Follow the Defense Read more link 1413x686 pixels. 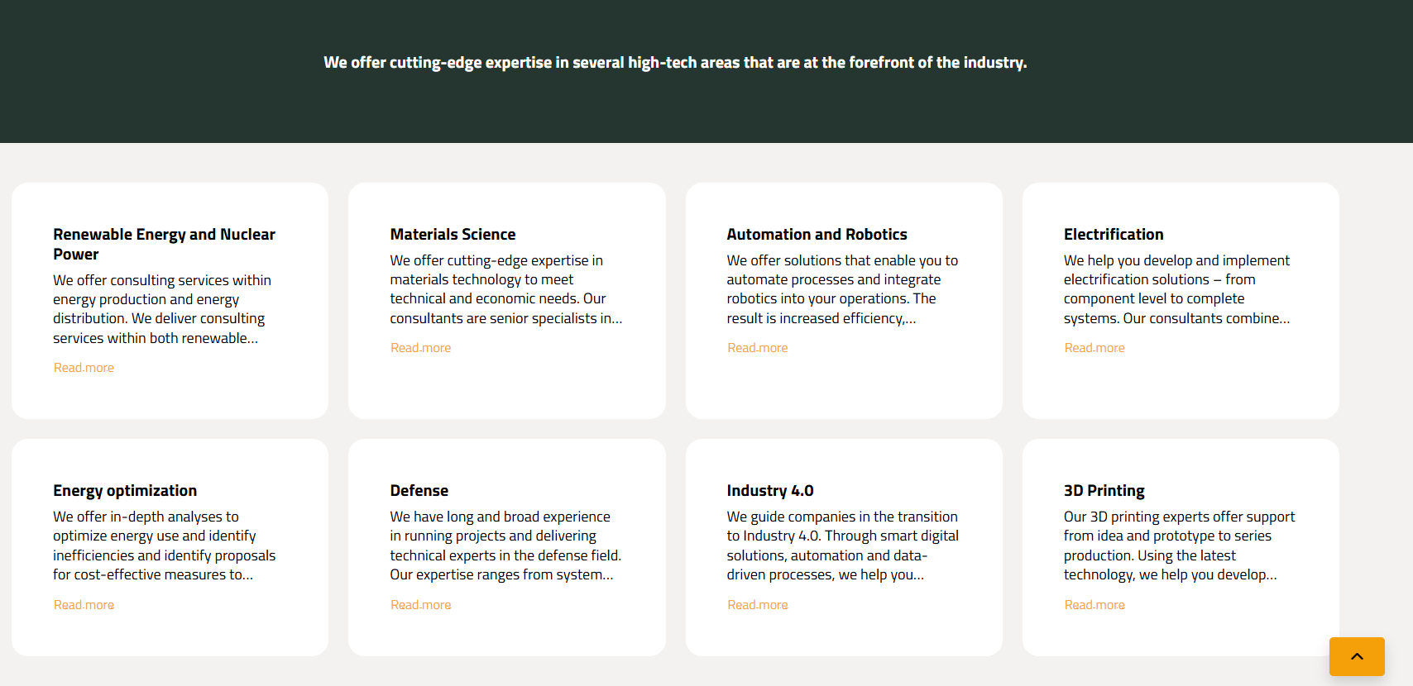pyautogui.click(x=420, y=605)
